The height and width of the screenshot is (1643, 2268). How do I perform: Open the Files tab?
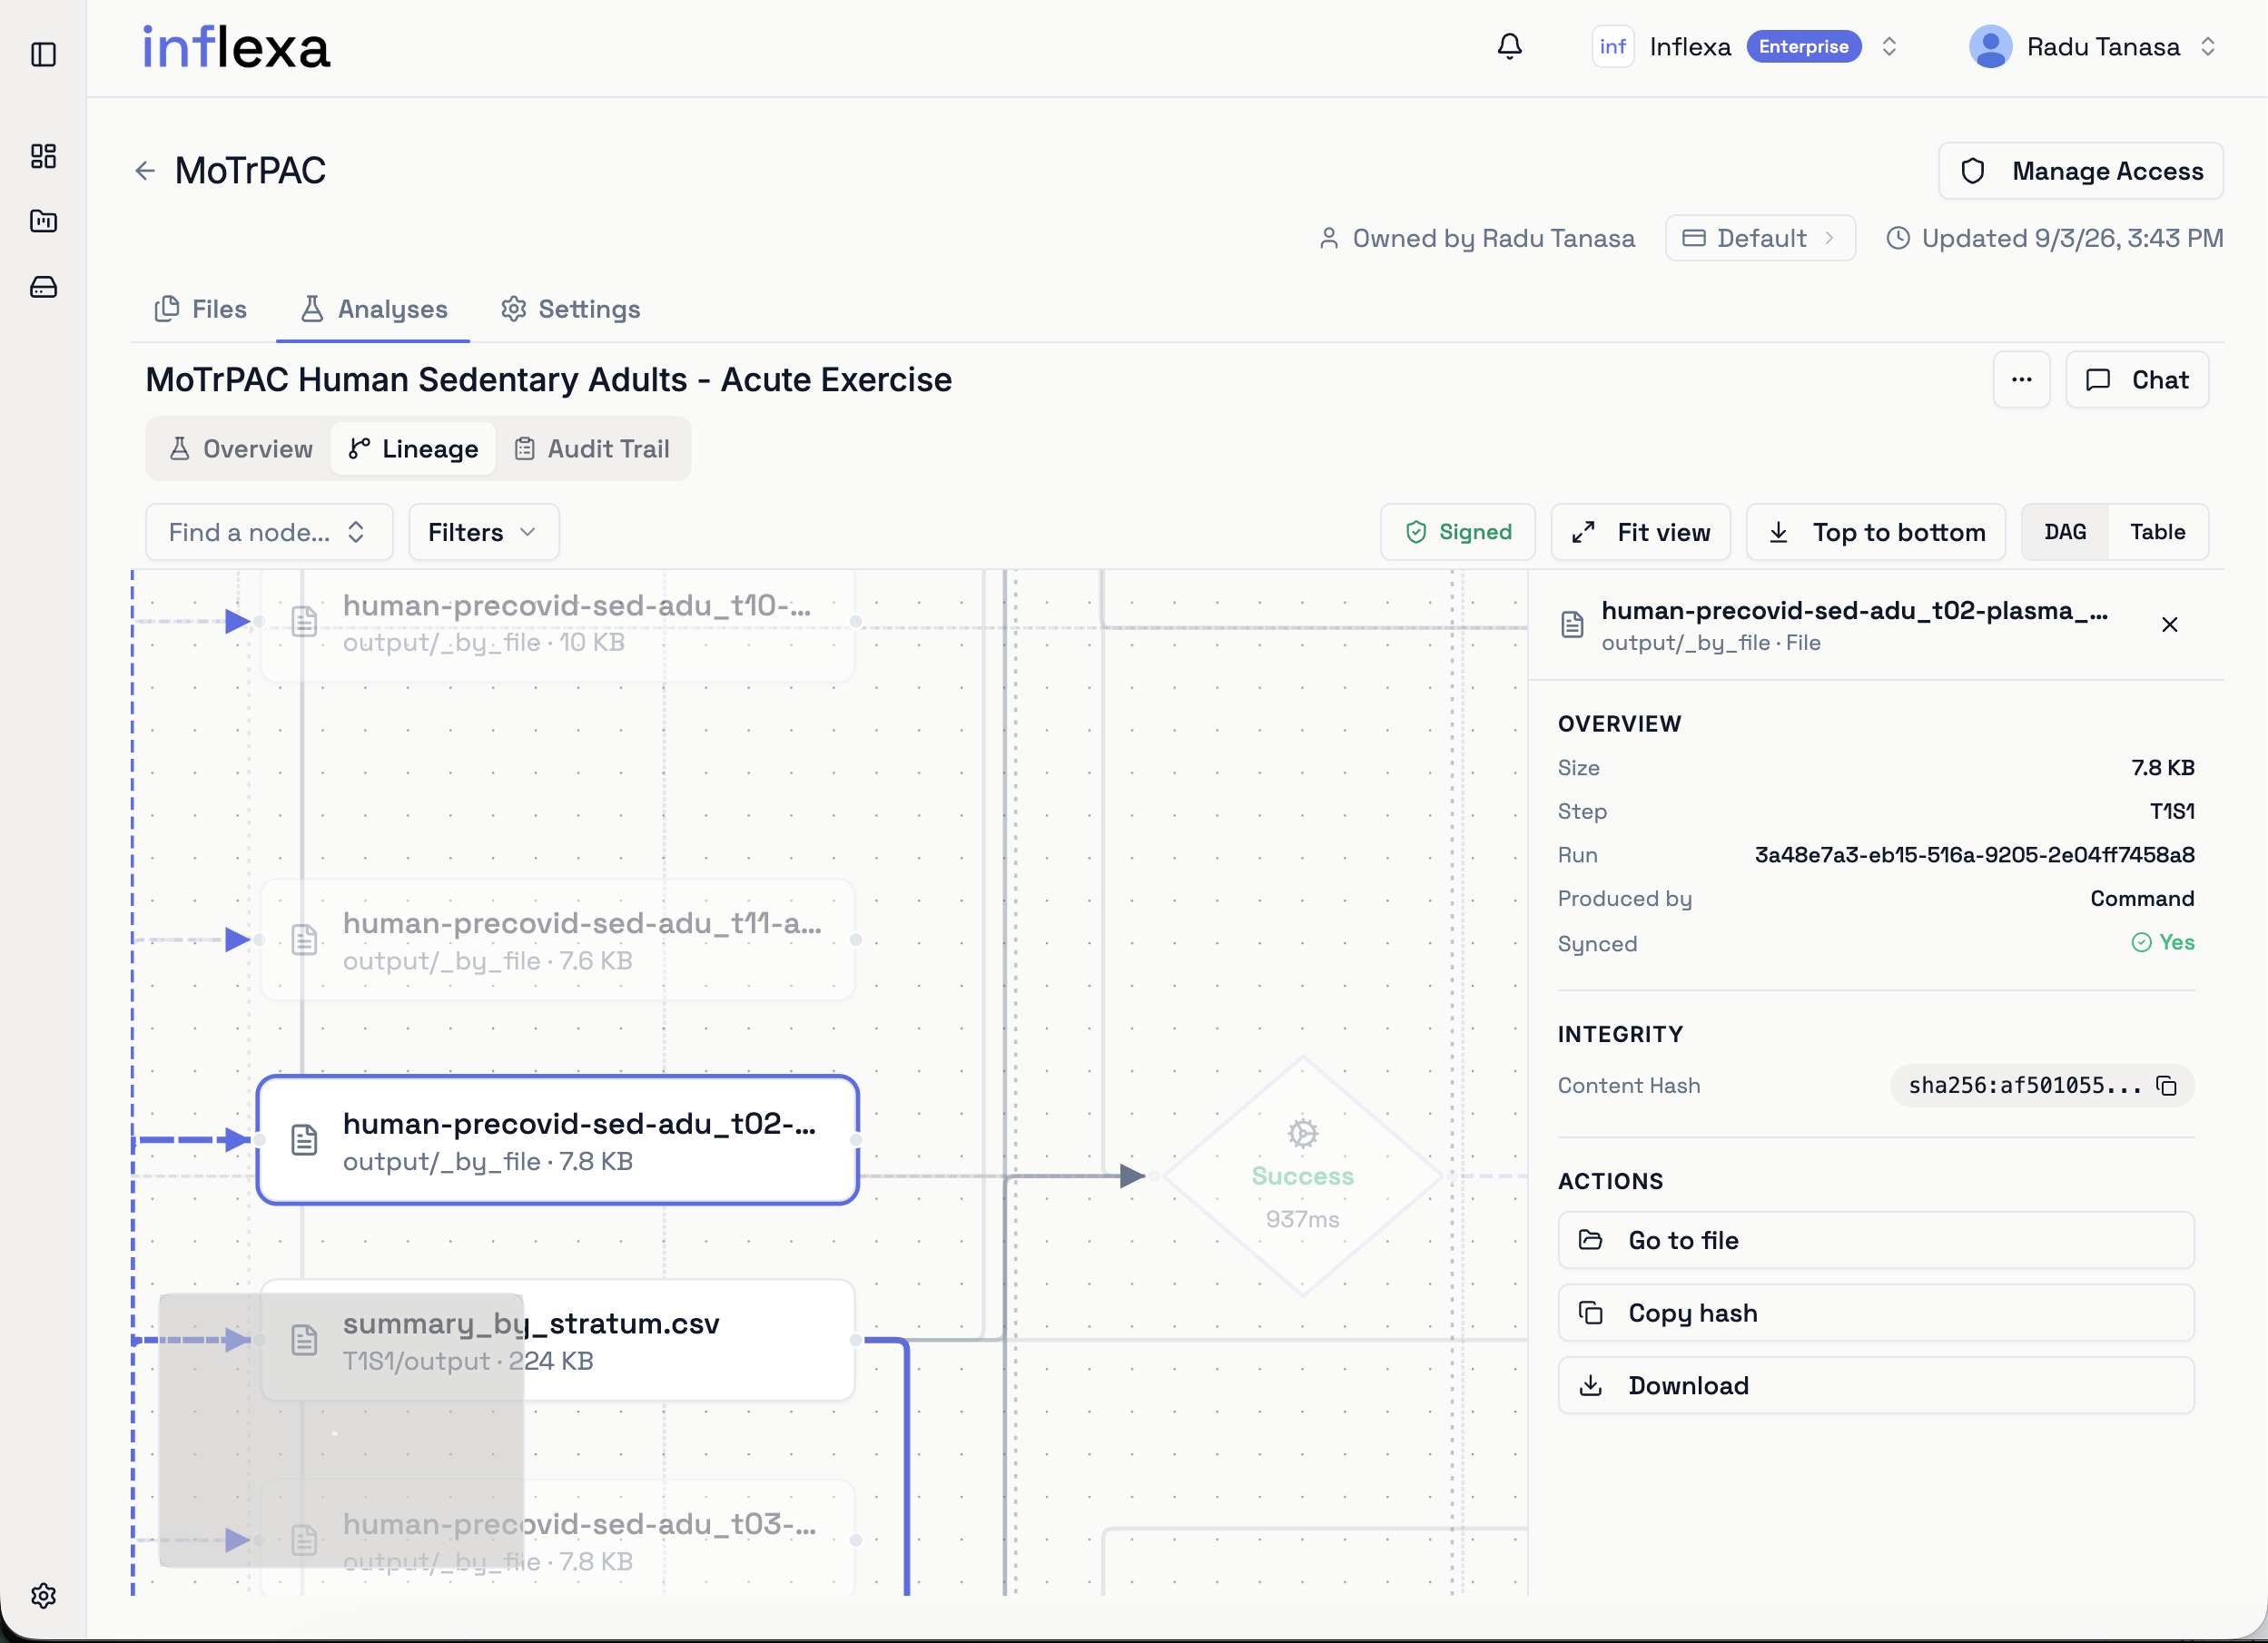201,309
